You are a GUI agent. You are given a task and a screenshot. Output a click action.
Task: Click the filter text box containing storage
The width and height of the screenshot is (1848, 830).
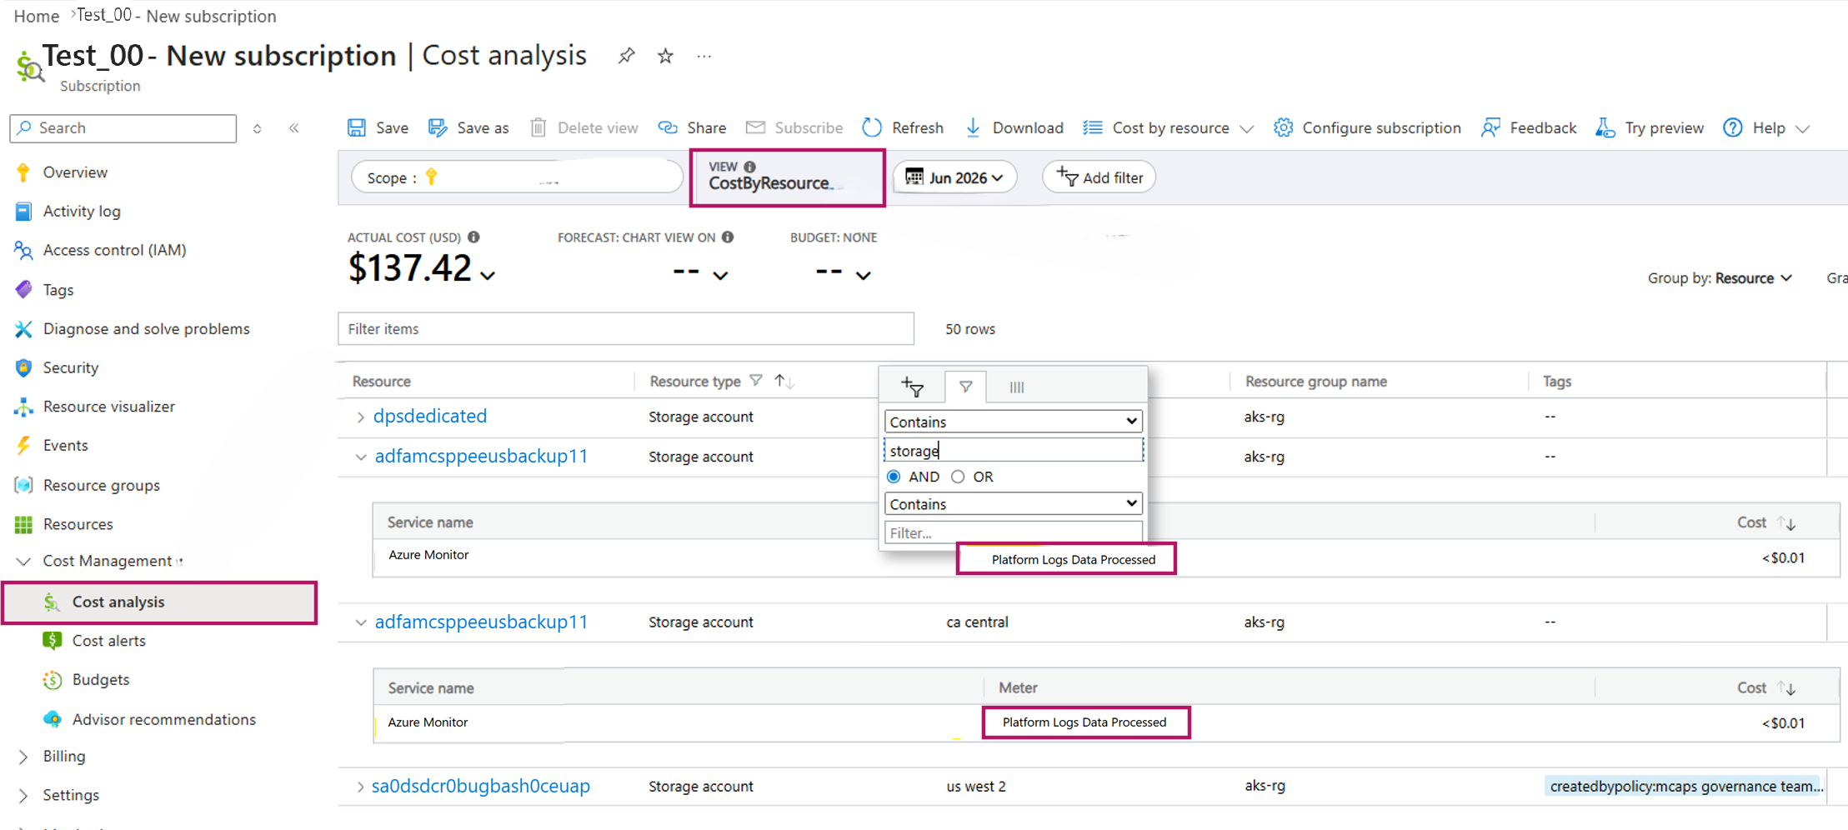click(x=1013, y=451)
